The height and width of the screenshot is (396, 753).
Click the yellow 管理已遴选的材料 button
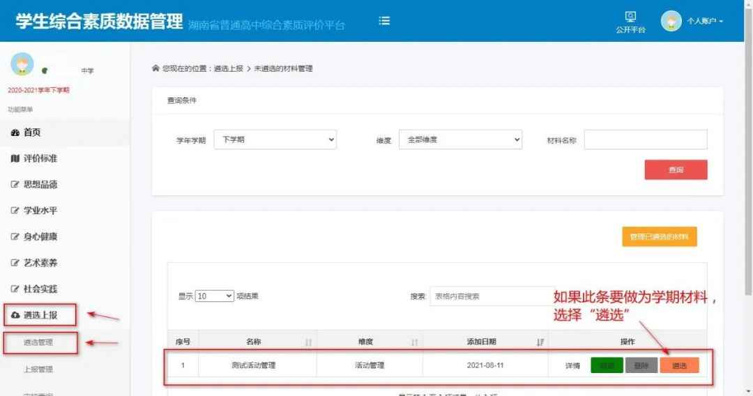coord(659,237)
